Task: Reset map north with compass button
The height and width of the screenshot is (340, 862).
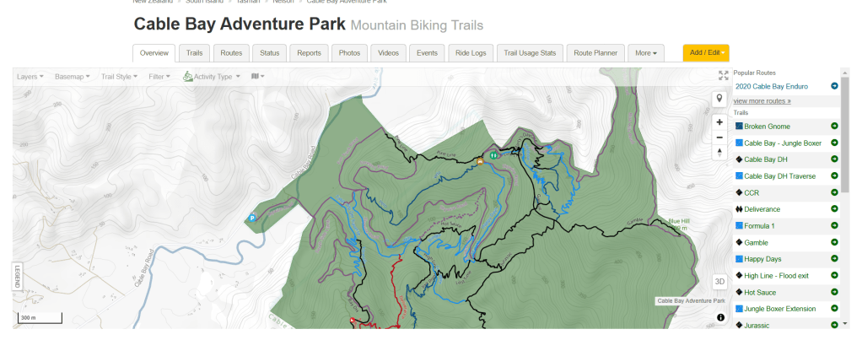Action: (719, 153)
